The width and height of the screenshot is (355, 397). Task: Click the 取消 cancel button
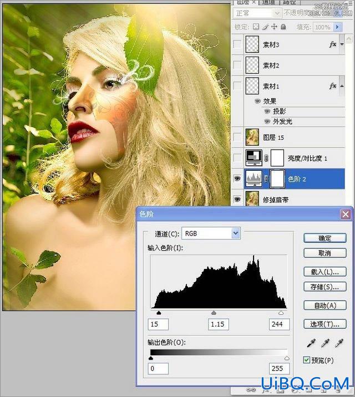tap(325, 253)
